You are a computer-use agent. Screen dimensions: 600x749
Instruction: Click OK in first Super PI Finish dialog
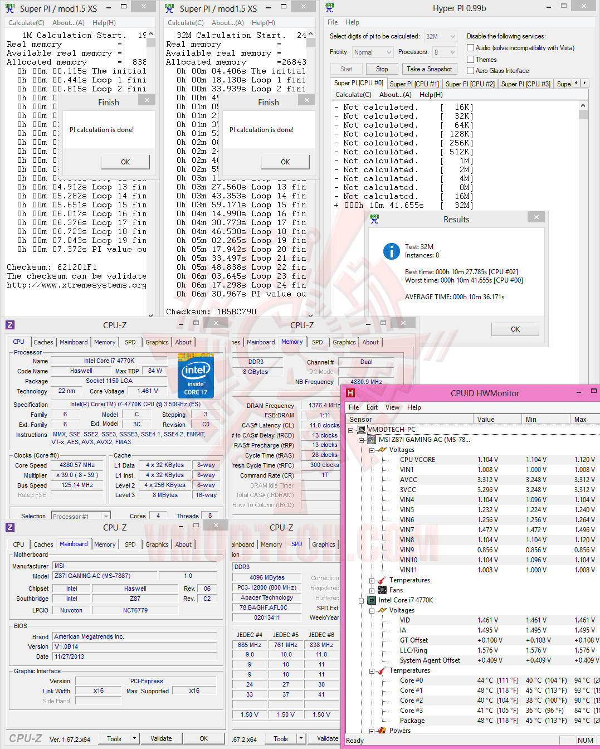[125, 162]
